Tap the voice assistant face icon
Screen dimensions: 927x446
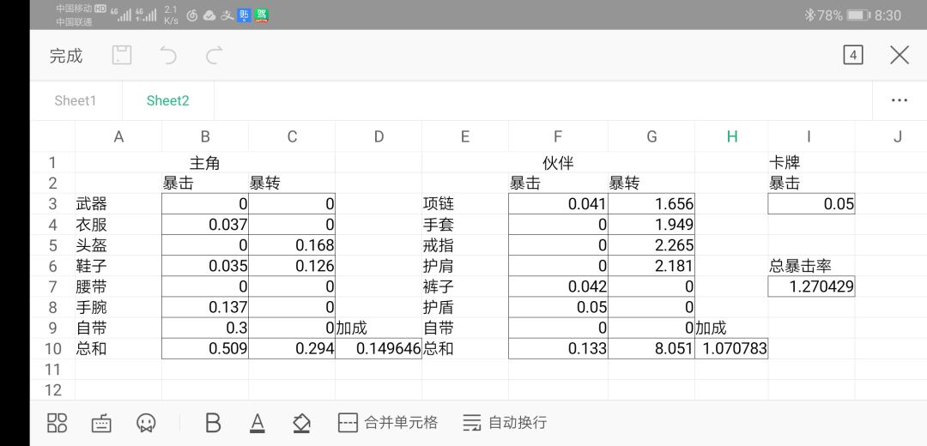pyautogui.click(x=145, y=423)
